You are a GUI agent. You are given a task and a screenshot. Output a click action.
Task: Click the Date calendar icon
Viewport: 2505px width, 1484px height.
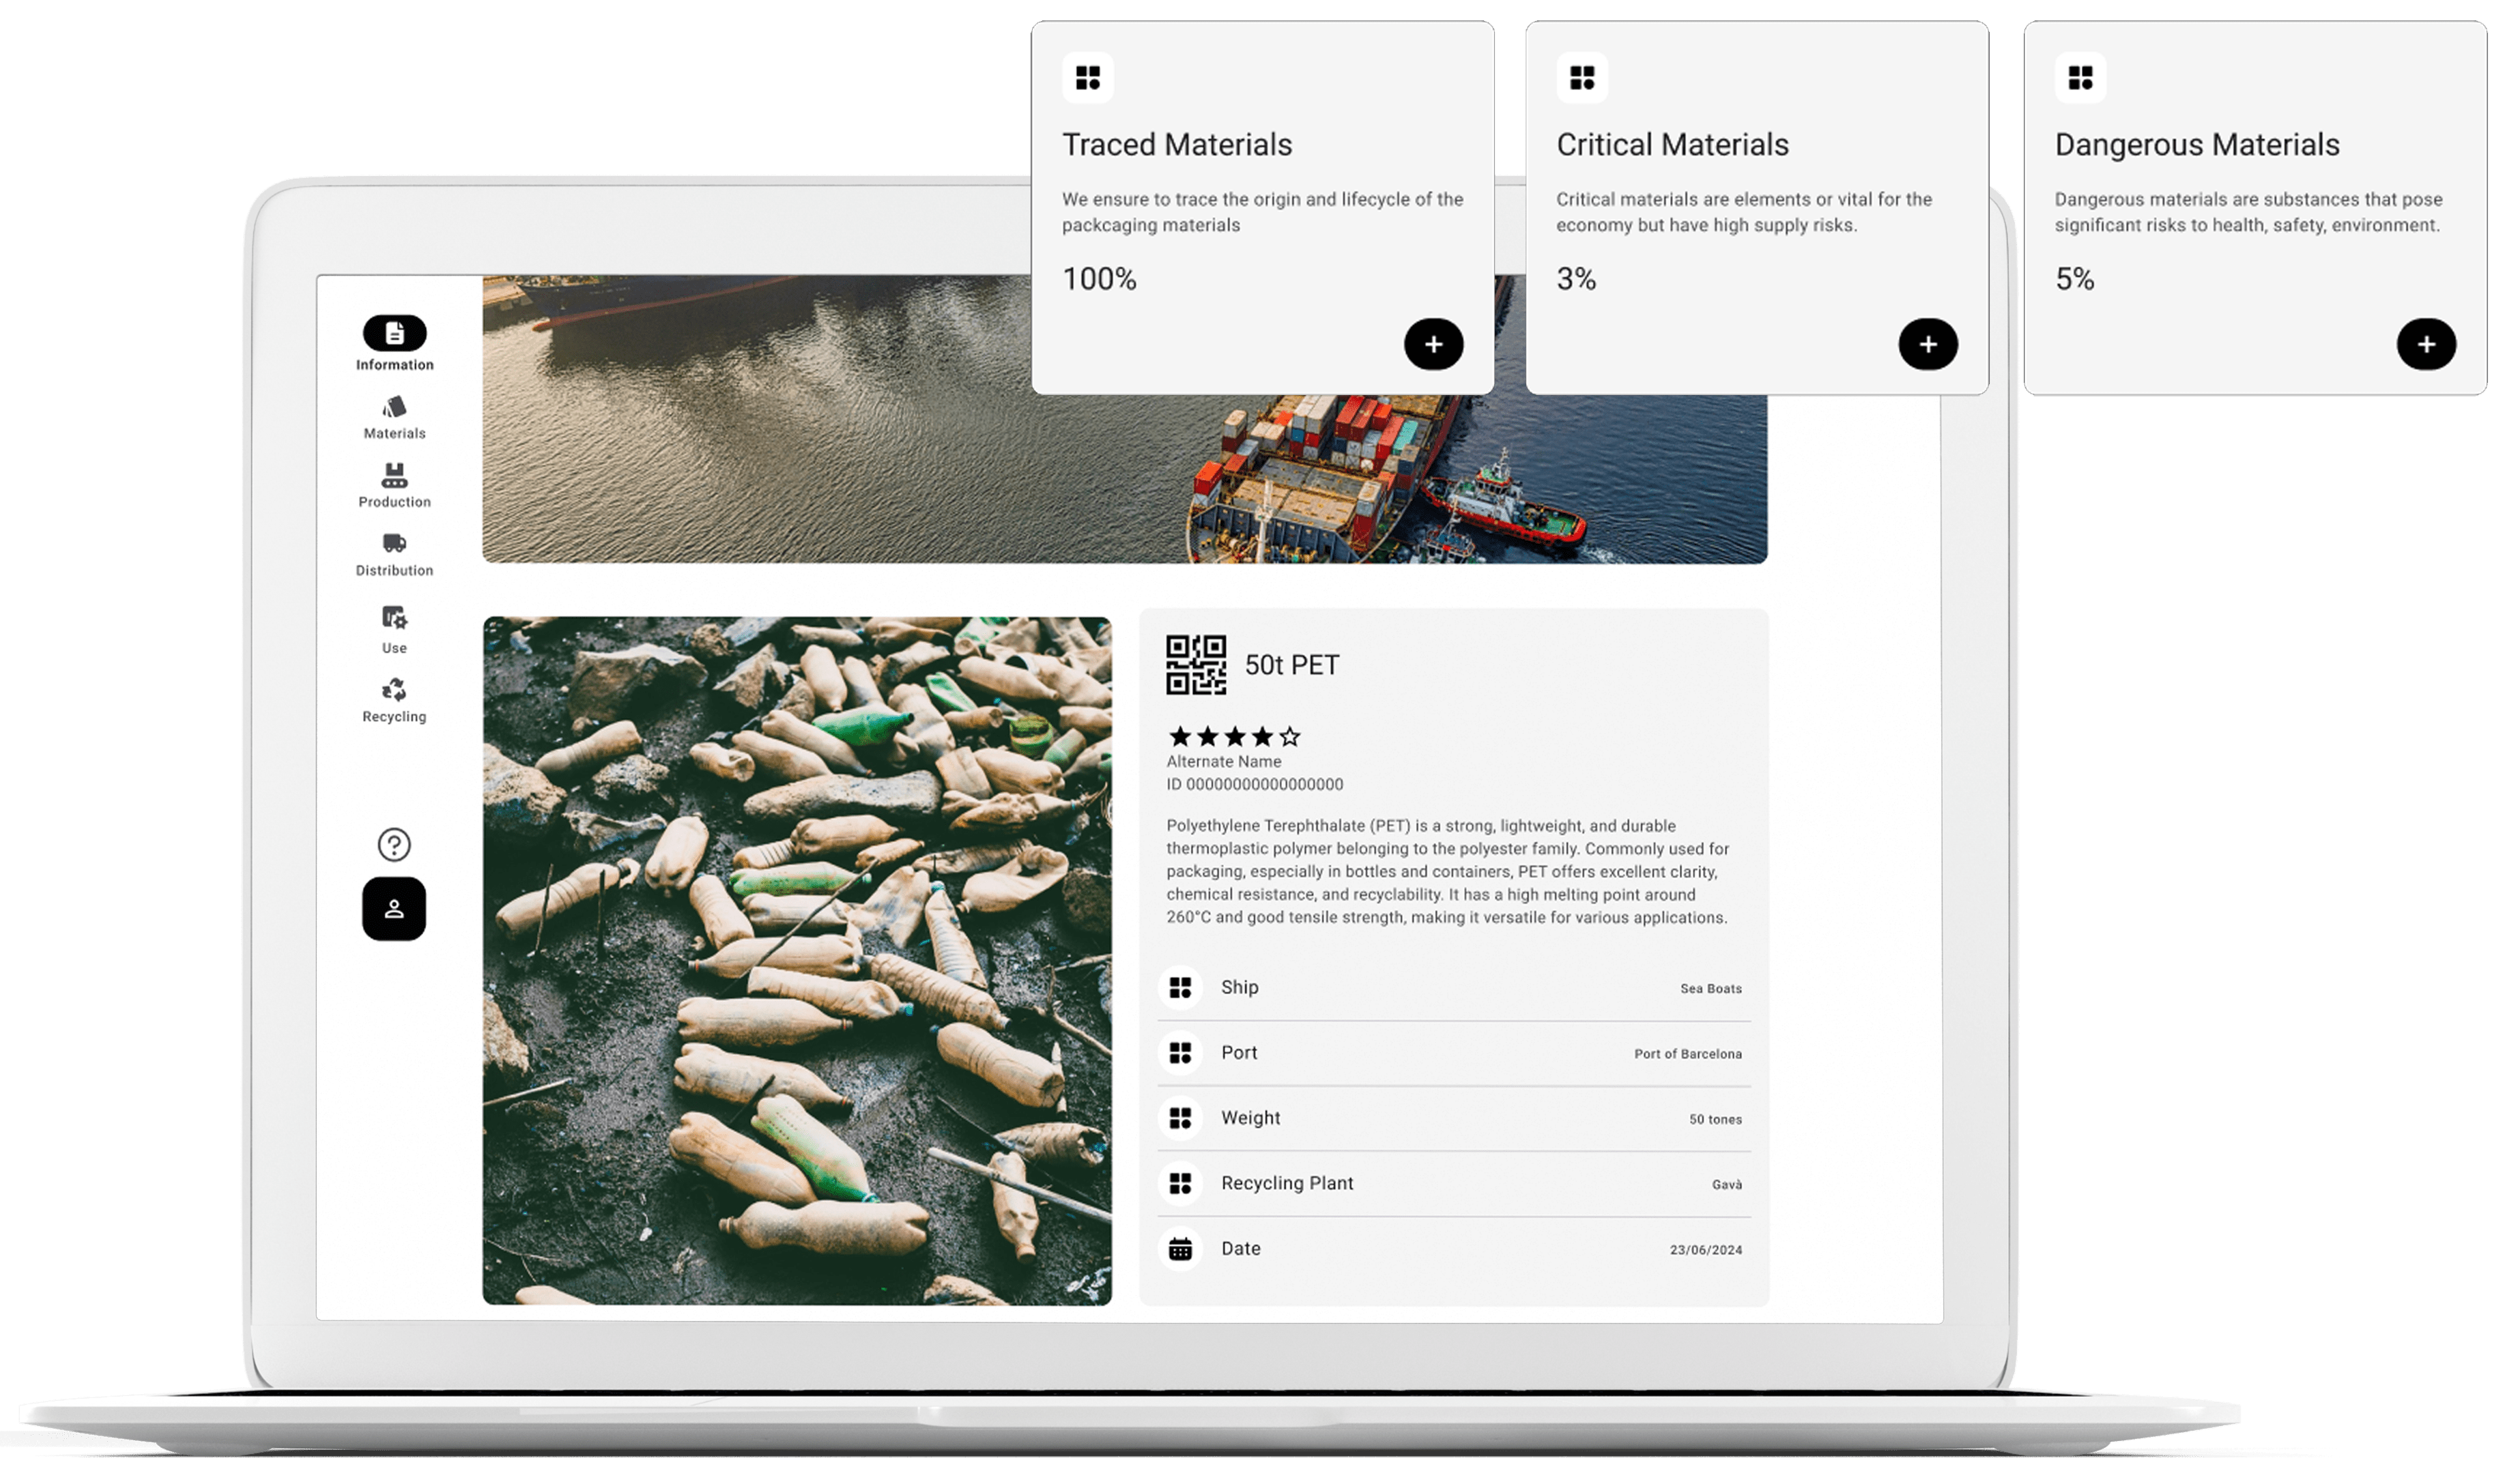point(1180,1249)
